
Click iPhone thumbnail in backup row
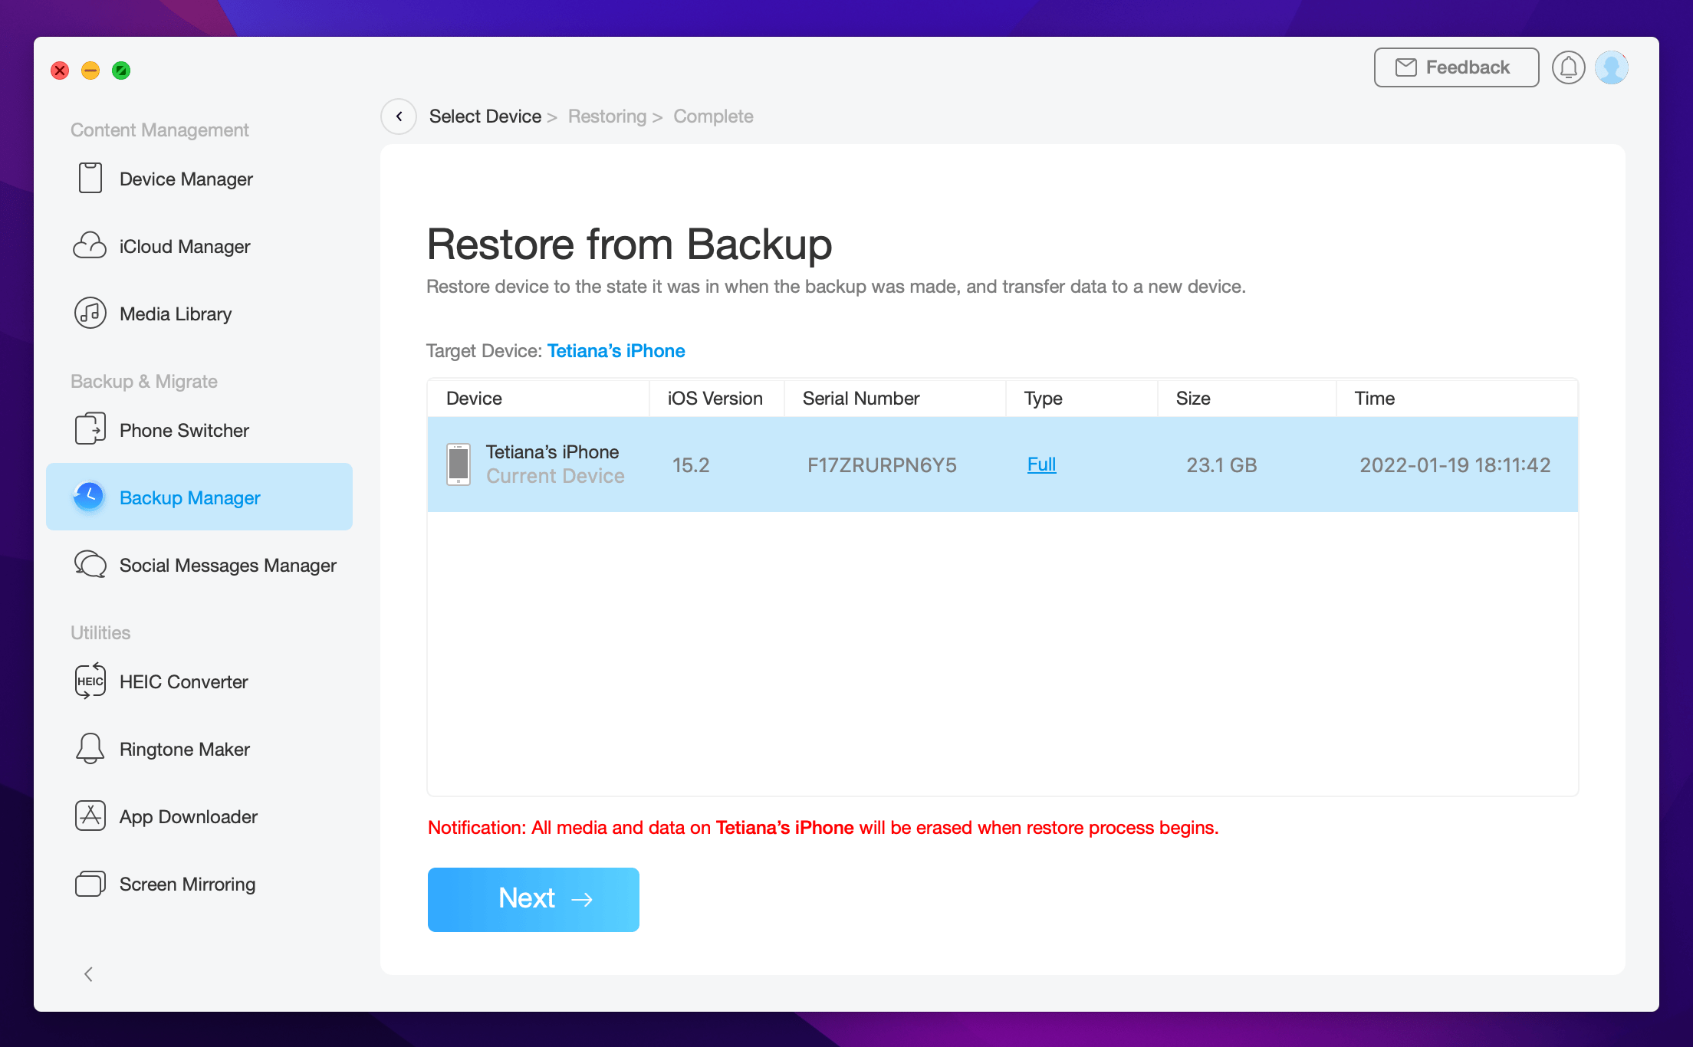point(459,464)
